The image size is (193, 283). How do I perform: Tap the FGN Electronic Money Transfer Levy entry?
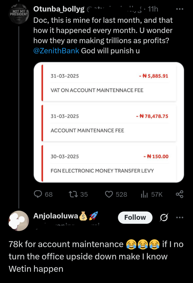[x=109, y=163]
